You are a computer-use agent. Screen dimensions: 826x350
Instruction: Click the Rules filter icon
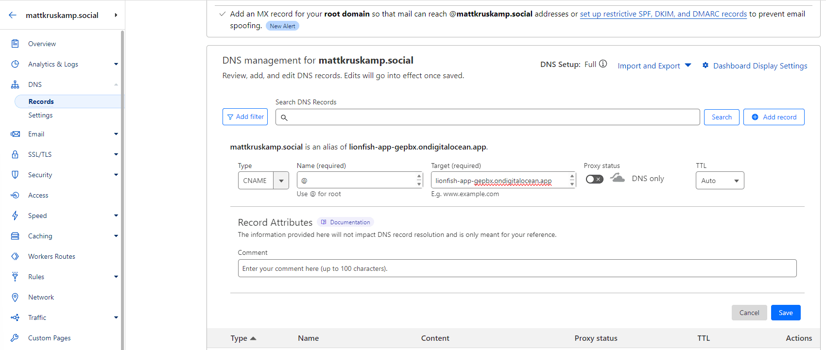[x=15, y=277]
